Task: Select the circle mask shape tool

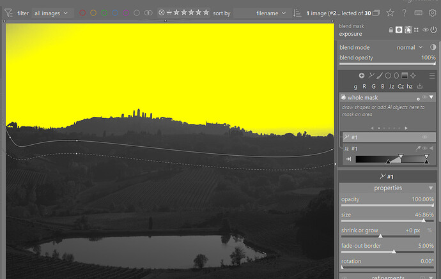Action: pyautogui.click(x=388, y=75)
